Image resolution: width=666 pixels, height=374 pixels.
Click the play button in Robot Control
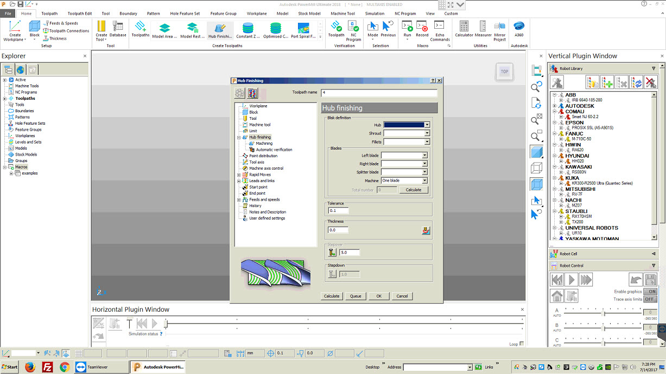tap(571, 280)
